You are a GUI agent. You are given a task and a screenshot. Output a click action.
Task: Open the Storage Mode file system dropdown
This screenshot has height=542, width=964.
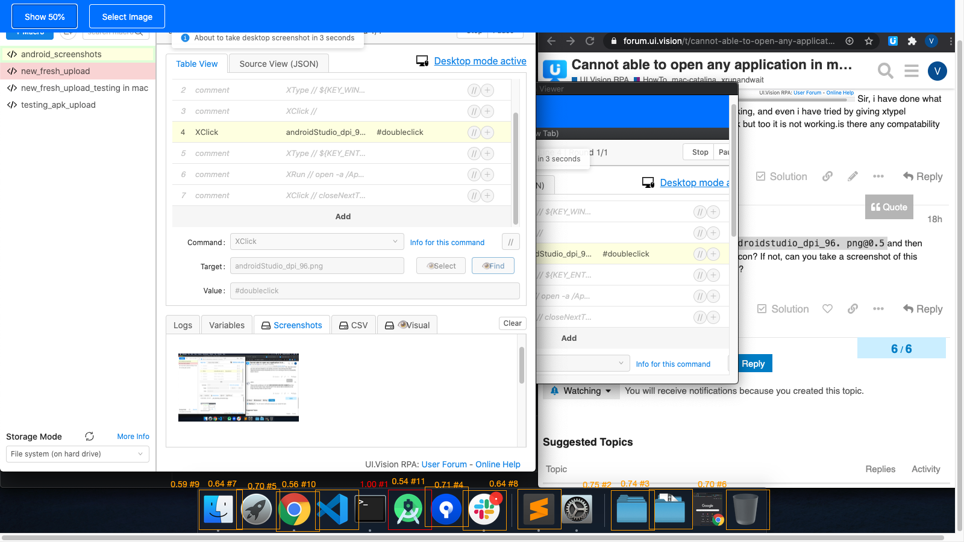click(x=77, y=454)
